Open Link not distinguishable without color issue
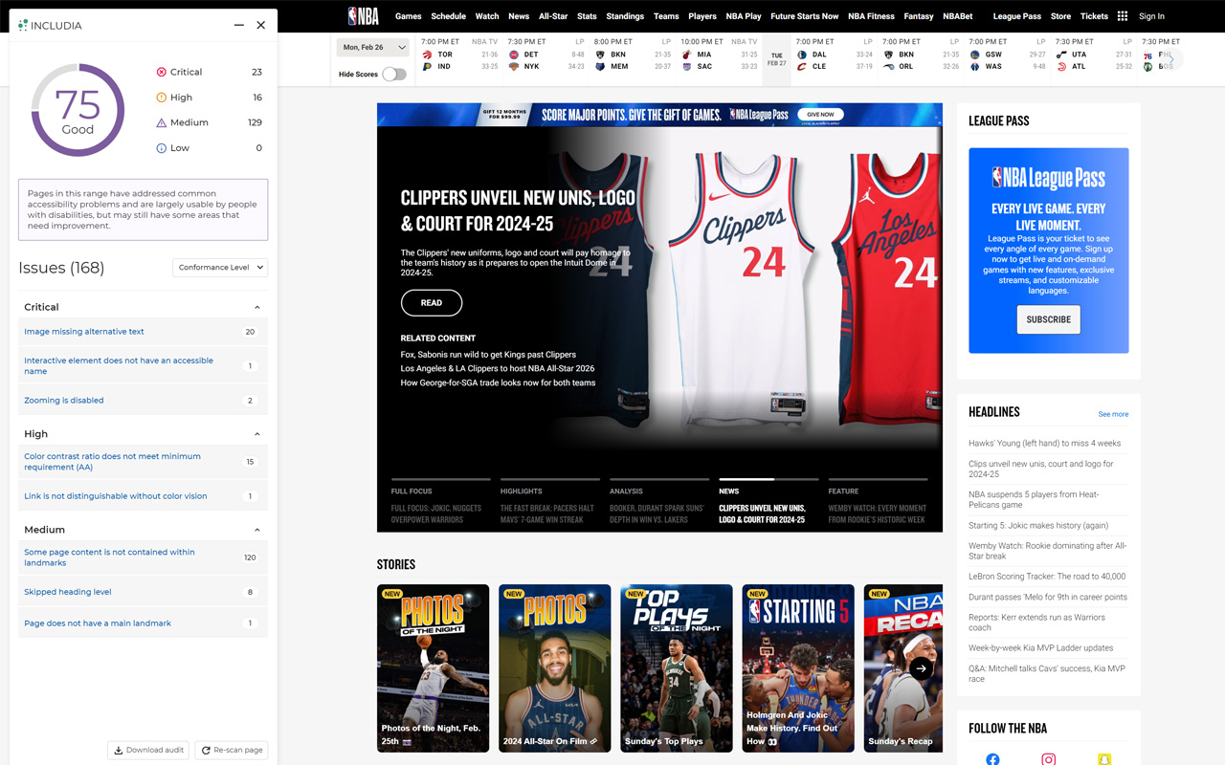The image size is (1225, 765). pos(116,496)
